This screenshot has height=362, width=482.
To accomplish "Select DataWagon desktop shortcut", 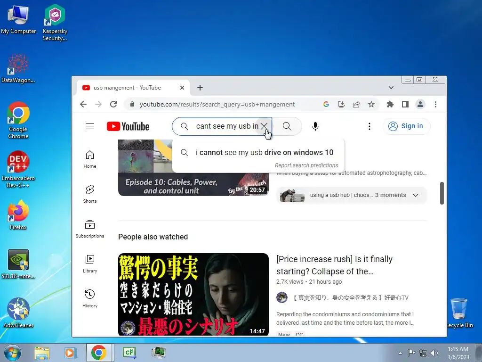I will [x=18, y=68].
